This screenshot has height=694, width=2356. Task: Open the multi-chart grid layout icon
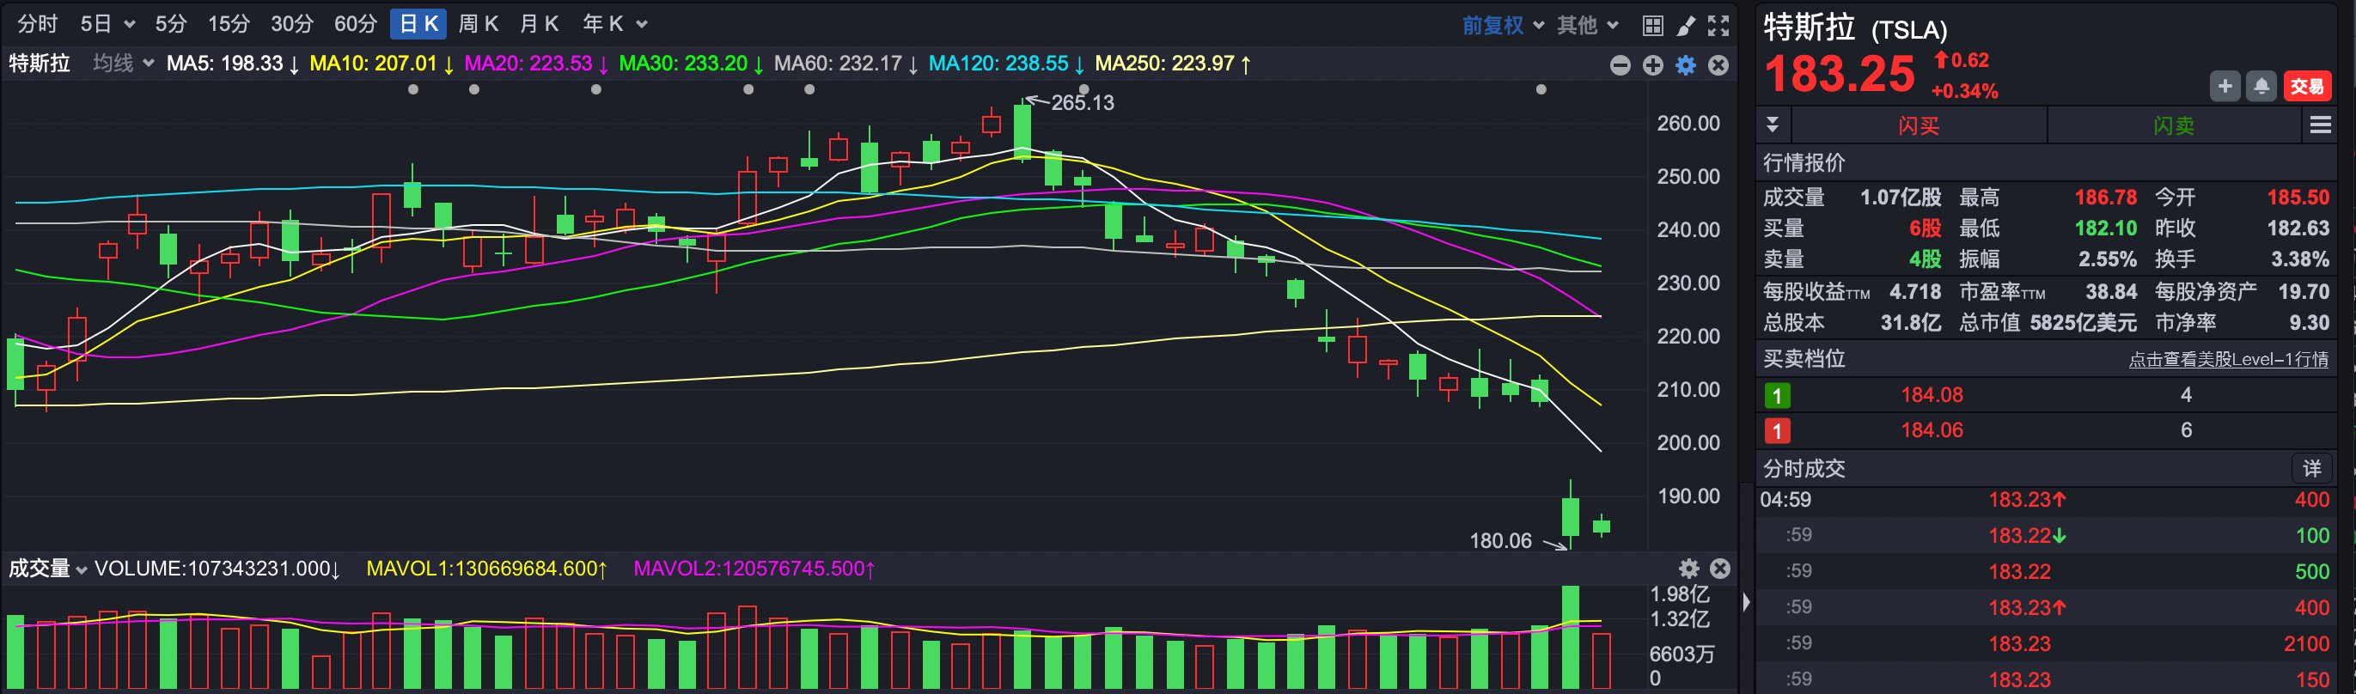pos(1651,26)
